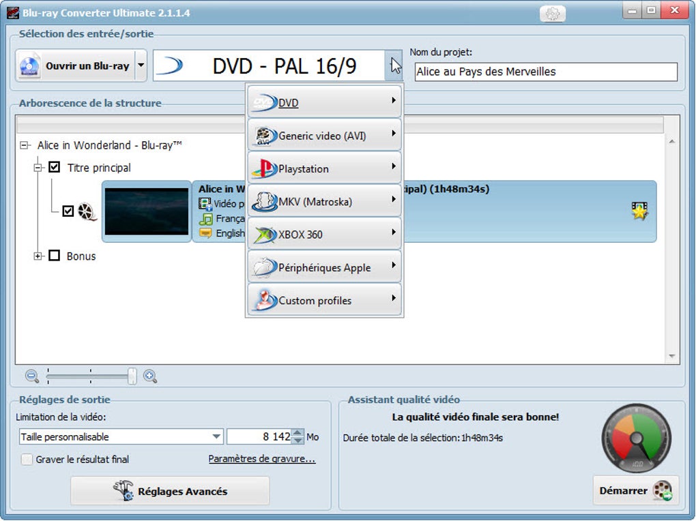696x521 pixels.
Task: Click the Démarrer button
Action: coord(636,490)
